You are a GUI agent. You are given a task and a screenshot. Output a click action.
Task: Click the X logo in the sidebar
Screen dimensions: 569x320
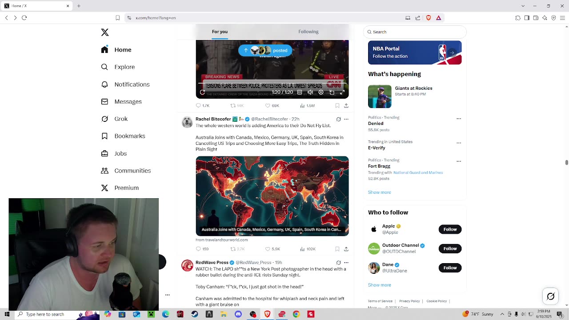click(105, 32)
